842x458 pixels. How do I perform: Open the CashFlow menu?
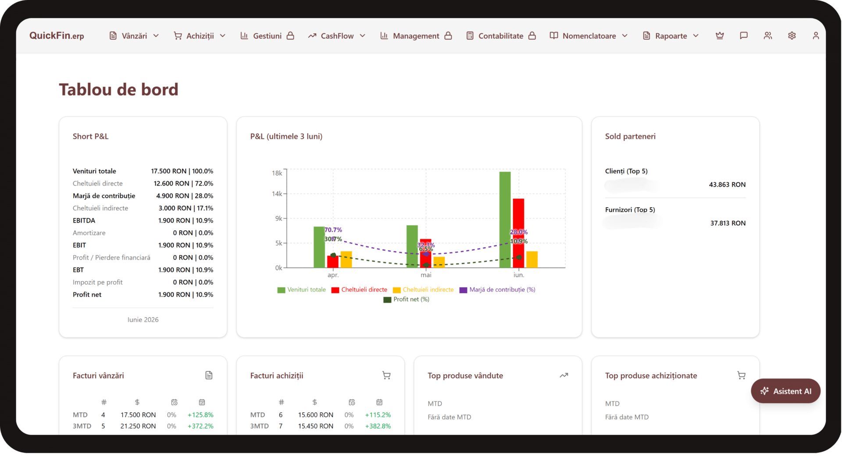(337, 36)
